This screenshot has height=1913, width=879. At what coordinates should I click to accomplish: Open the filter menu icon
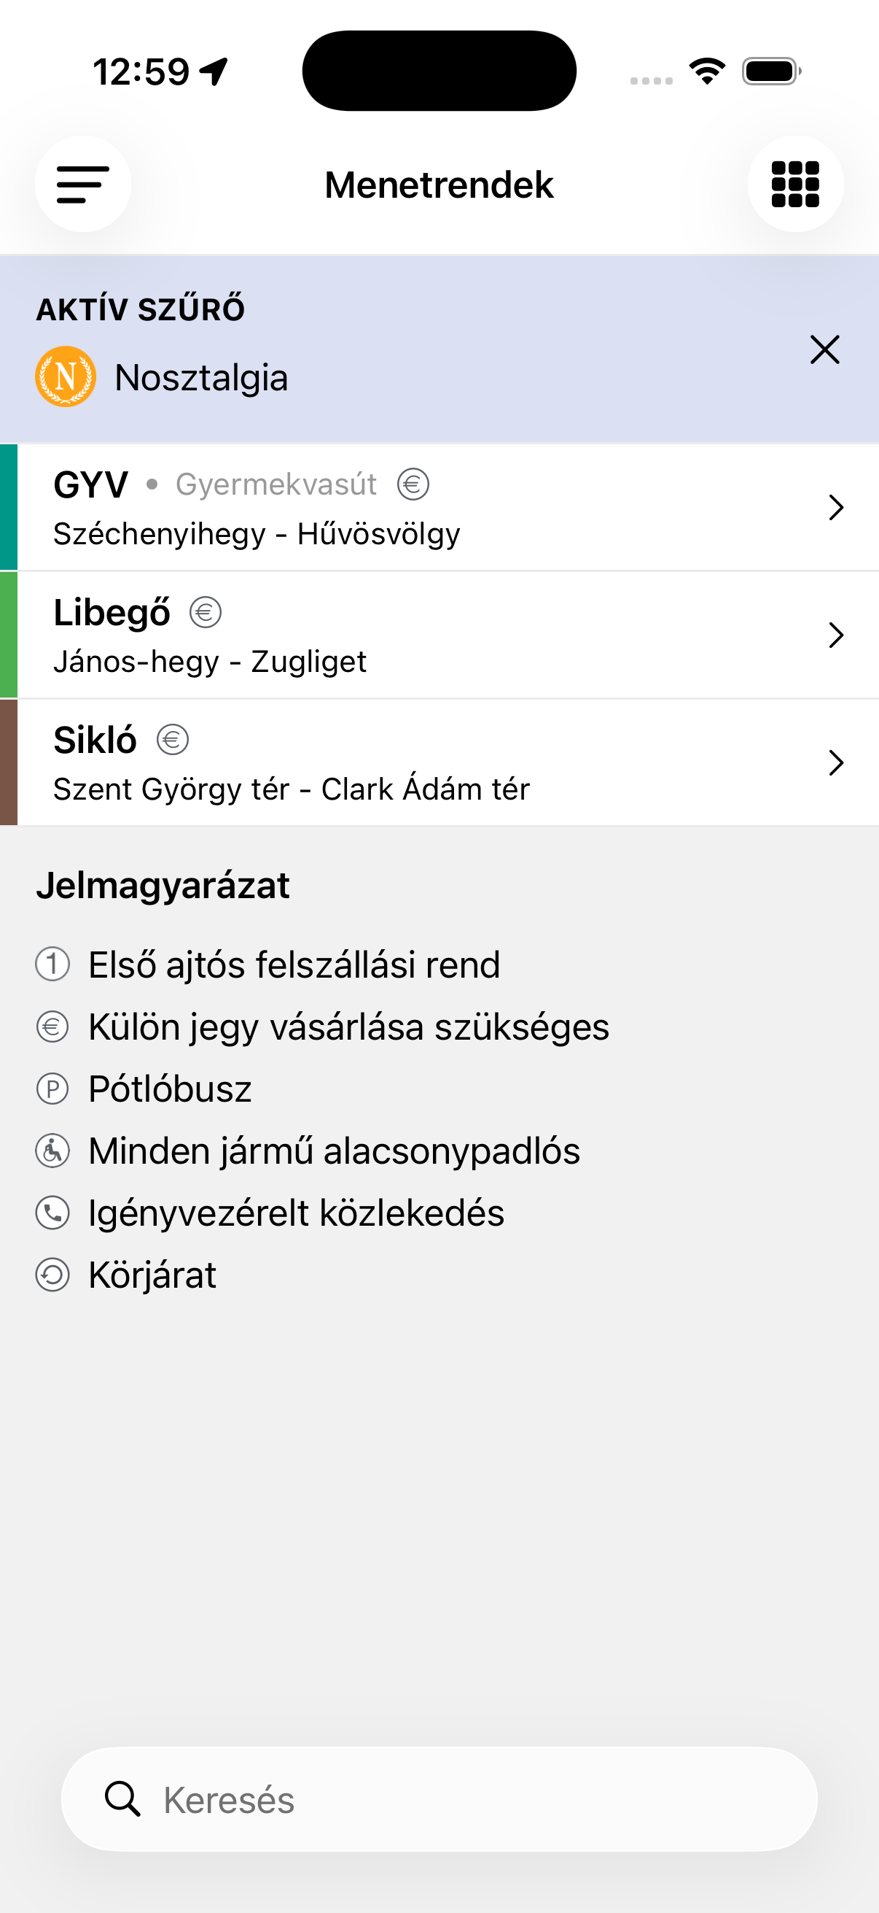tap(82, 184)
